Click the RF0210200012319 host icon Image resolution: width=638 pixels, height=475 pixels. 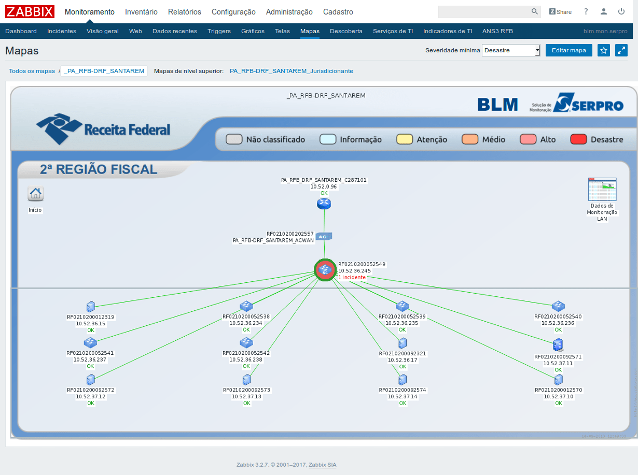[91, 307]
